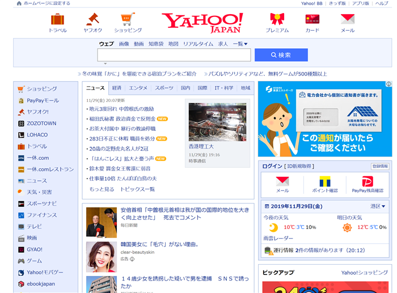Open the 安倍首相 article thumbnail
The height and width of the screenshot is (293, 397).
point(102,222)
